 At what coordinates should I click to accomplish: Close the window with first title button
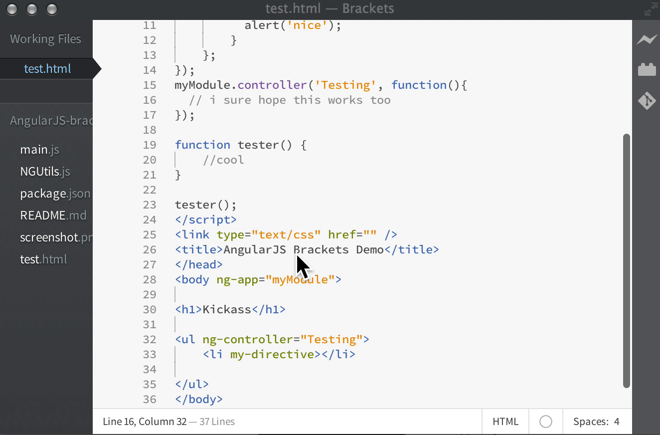(13, 9)
